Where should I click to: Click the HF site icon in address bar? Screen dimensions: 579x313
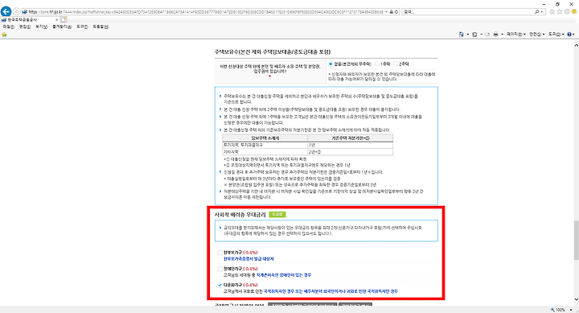coord(25,12)
